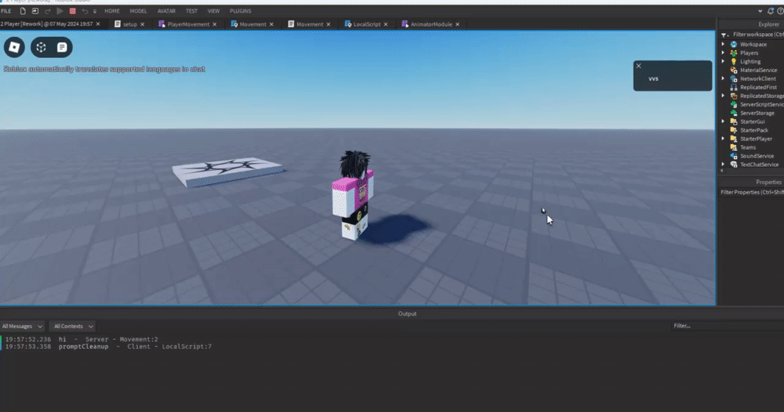This screenshot has height=412, width=784.
Task: Click the TextChatService icon in Explorer
Action: pos(734,164)
